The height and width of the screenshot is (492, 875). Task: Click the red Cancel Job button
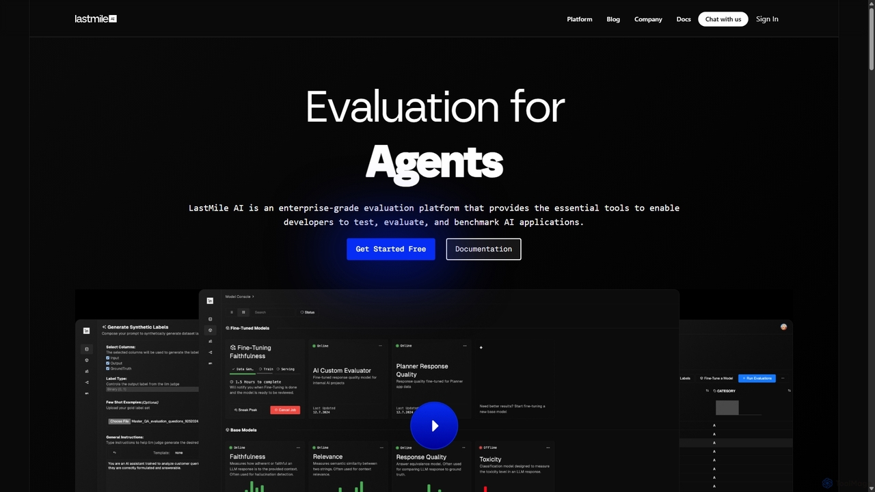click(x=285, y=410)
